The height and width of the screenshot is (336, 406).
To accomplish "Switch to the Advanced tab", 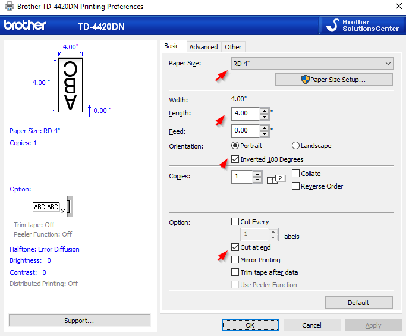I will pyautogui.click(x=203, y=47).
